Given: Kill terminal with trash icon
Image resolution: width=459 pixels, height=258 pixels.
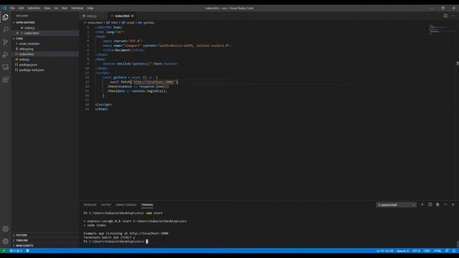Looking at the screenshot, I should (437, 205).
